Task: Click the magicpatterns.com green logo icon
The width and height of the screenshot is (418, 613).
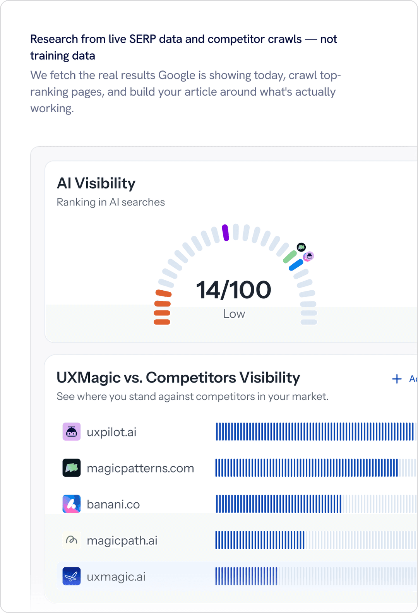Action: (72, 468)
